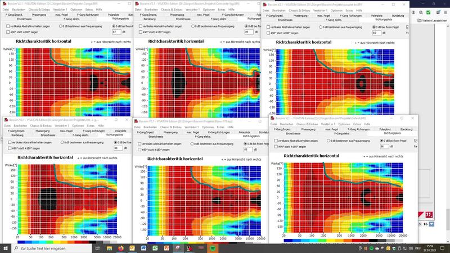Click the Boxsim icon in the couplet kv window title bar
The height and width of the screenshot is (253, 450).
[x=265, y=4]
